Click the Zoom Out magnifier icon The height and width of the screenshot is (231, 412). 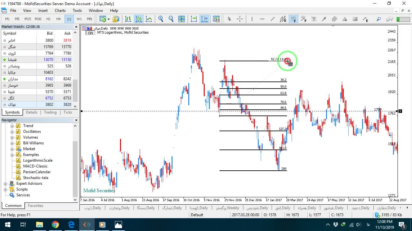click(x=171, y=19)
